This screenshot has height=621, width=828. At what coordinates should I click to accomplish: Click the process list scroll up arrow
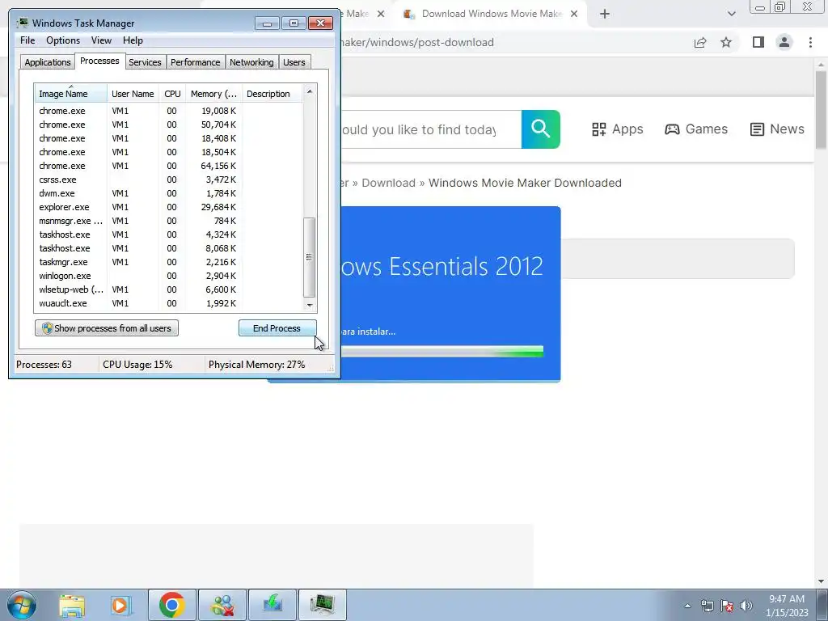pos(310,91)
